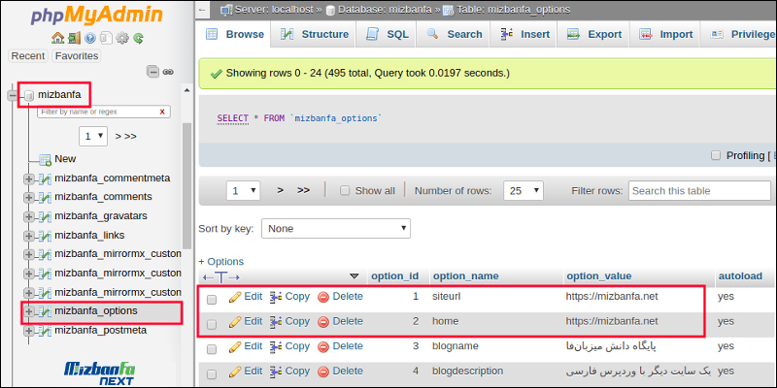Reload the navigation panel with green arrow

138,38
